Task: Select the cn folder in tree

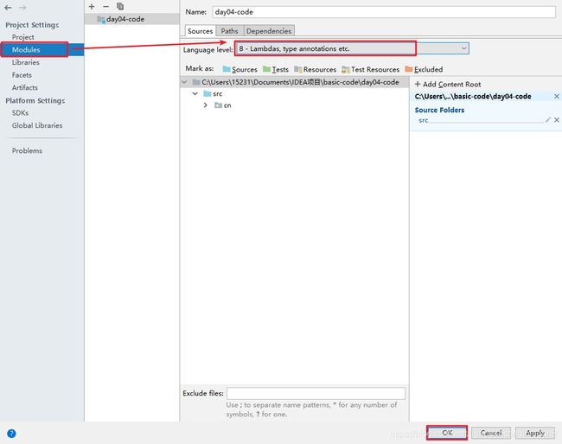Action: [x=222, y=105]
